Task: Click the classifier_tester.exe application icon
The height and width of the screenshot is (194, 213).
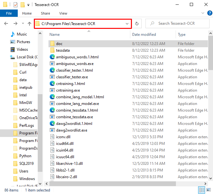Action: click(x=52, y=77)
